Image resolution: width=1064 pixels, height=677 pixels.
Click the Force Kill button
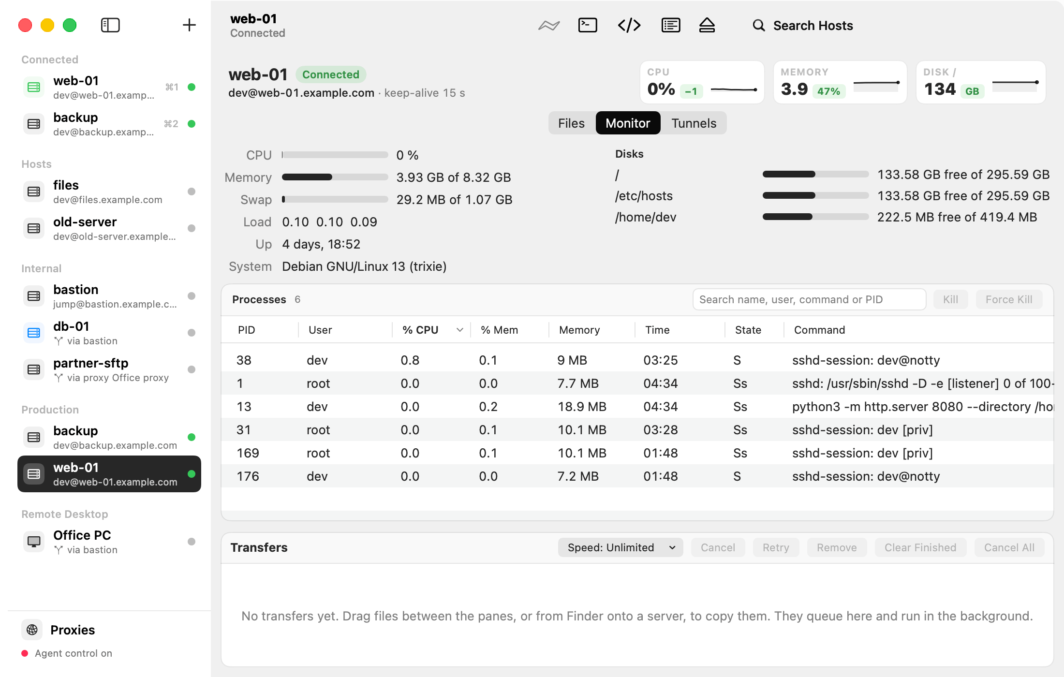[1009, 299]
